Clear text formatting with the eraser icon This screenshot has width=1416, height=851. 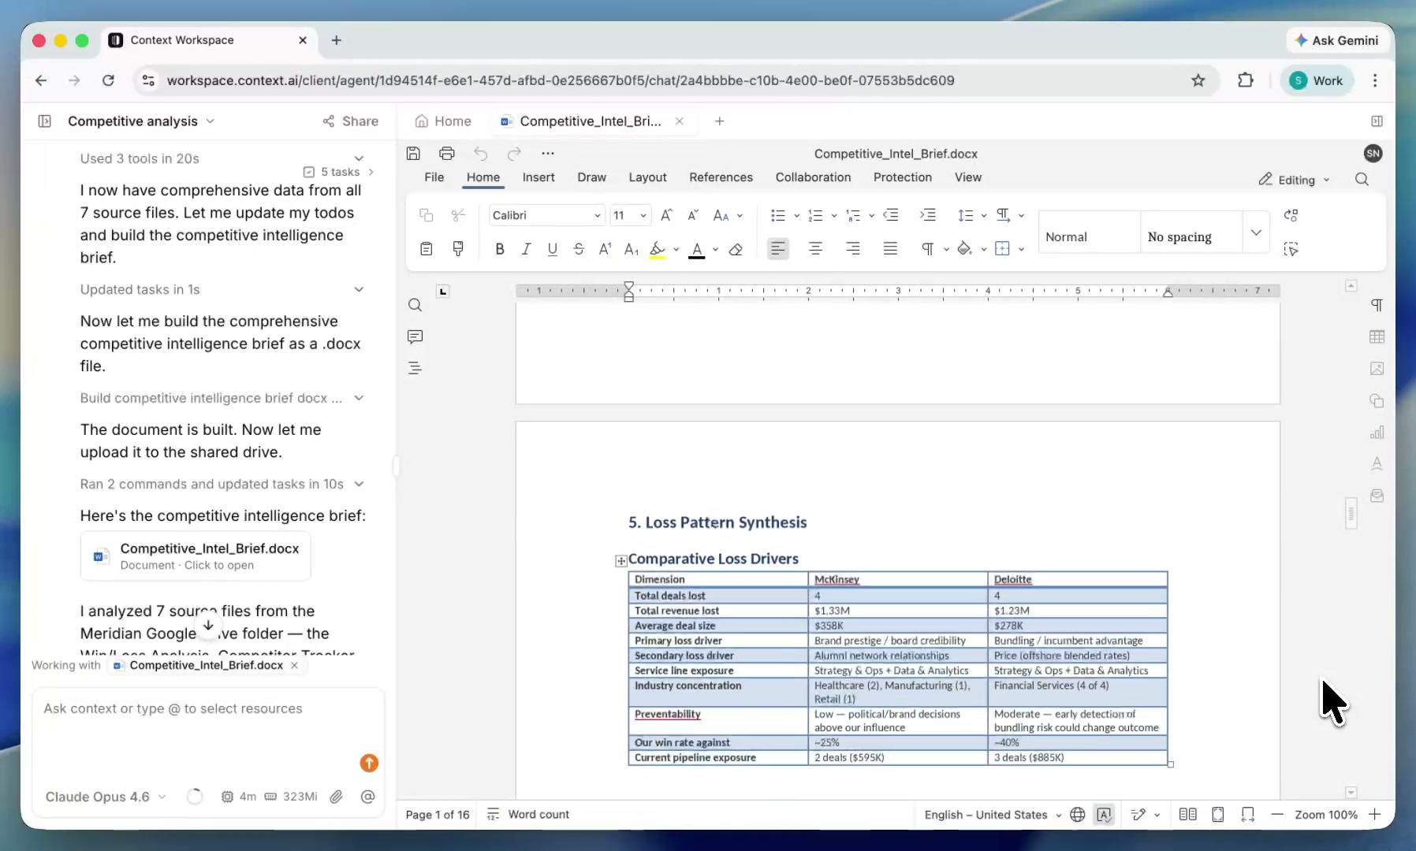[x=736, y=249]
